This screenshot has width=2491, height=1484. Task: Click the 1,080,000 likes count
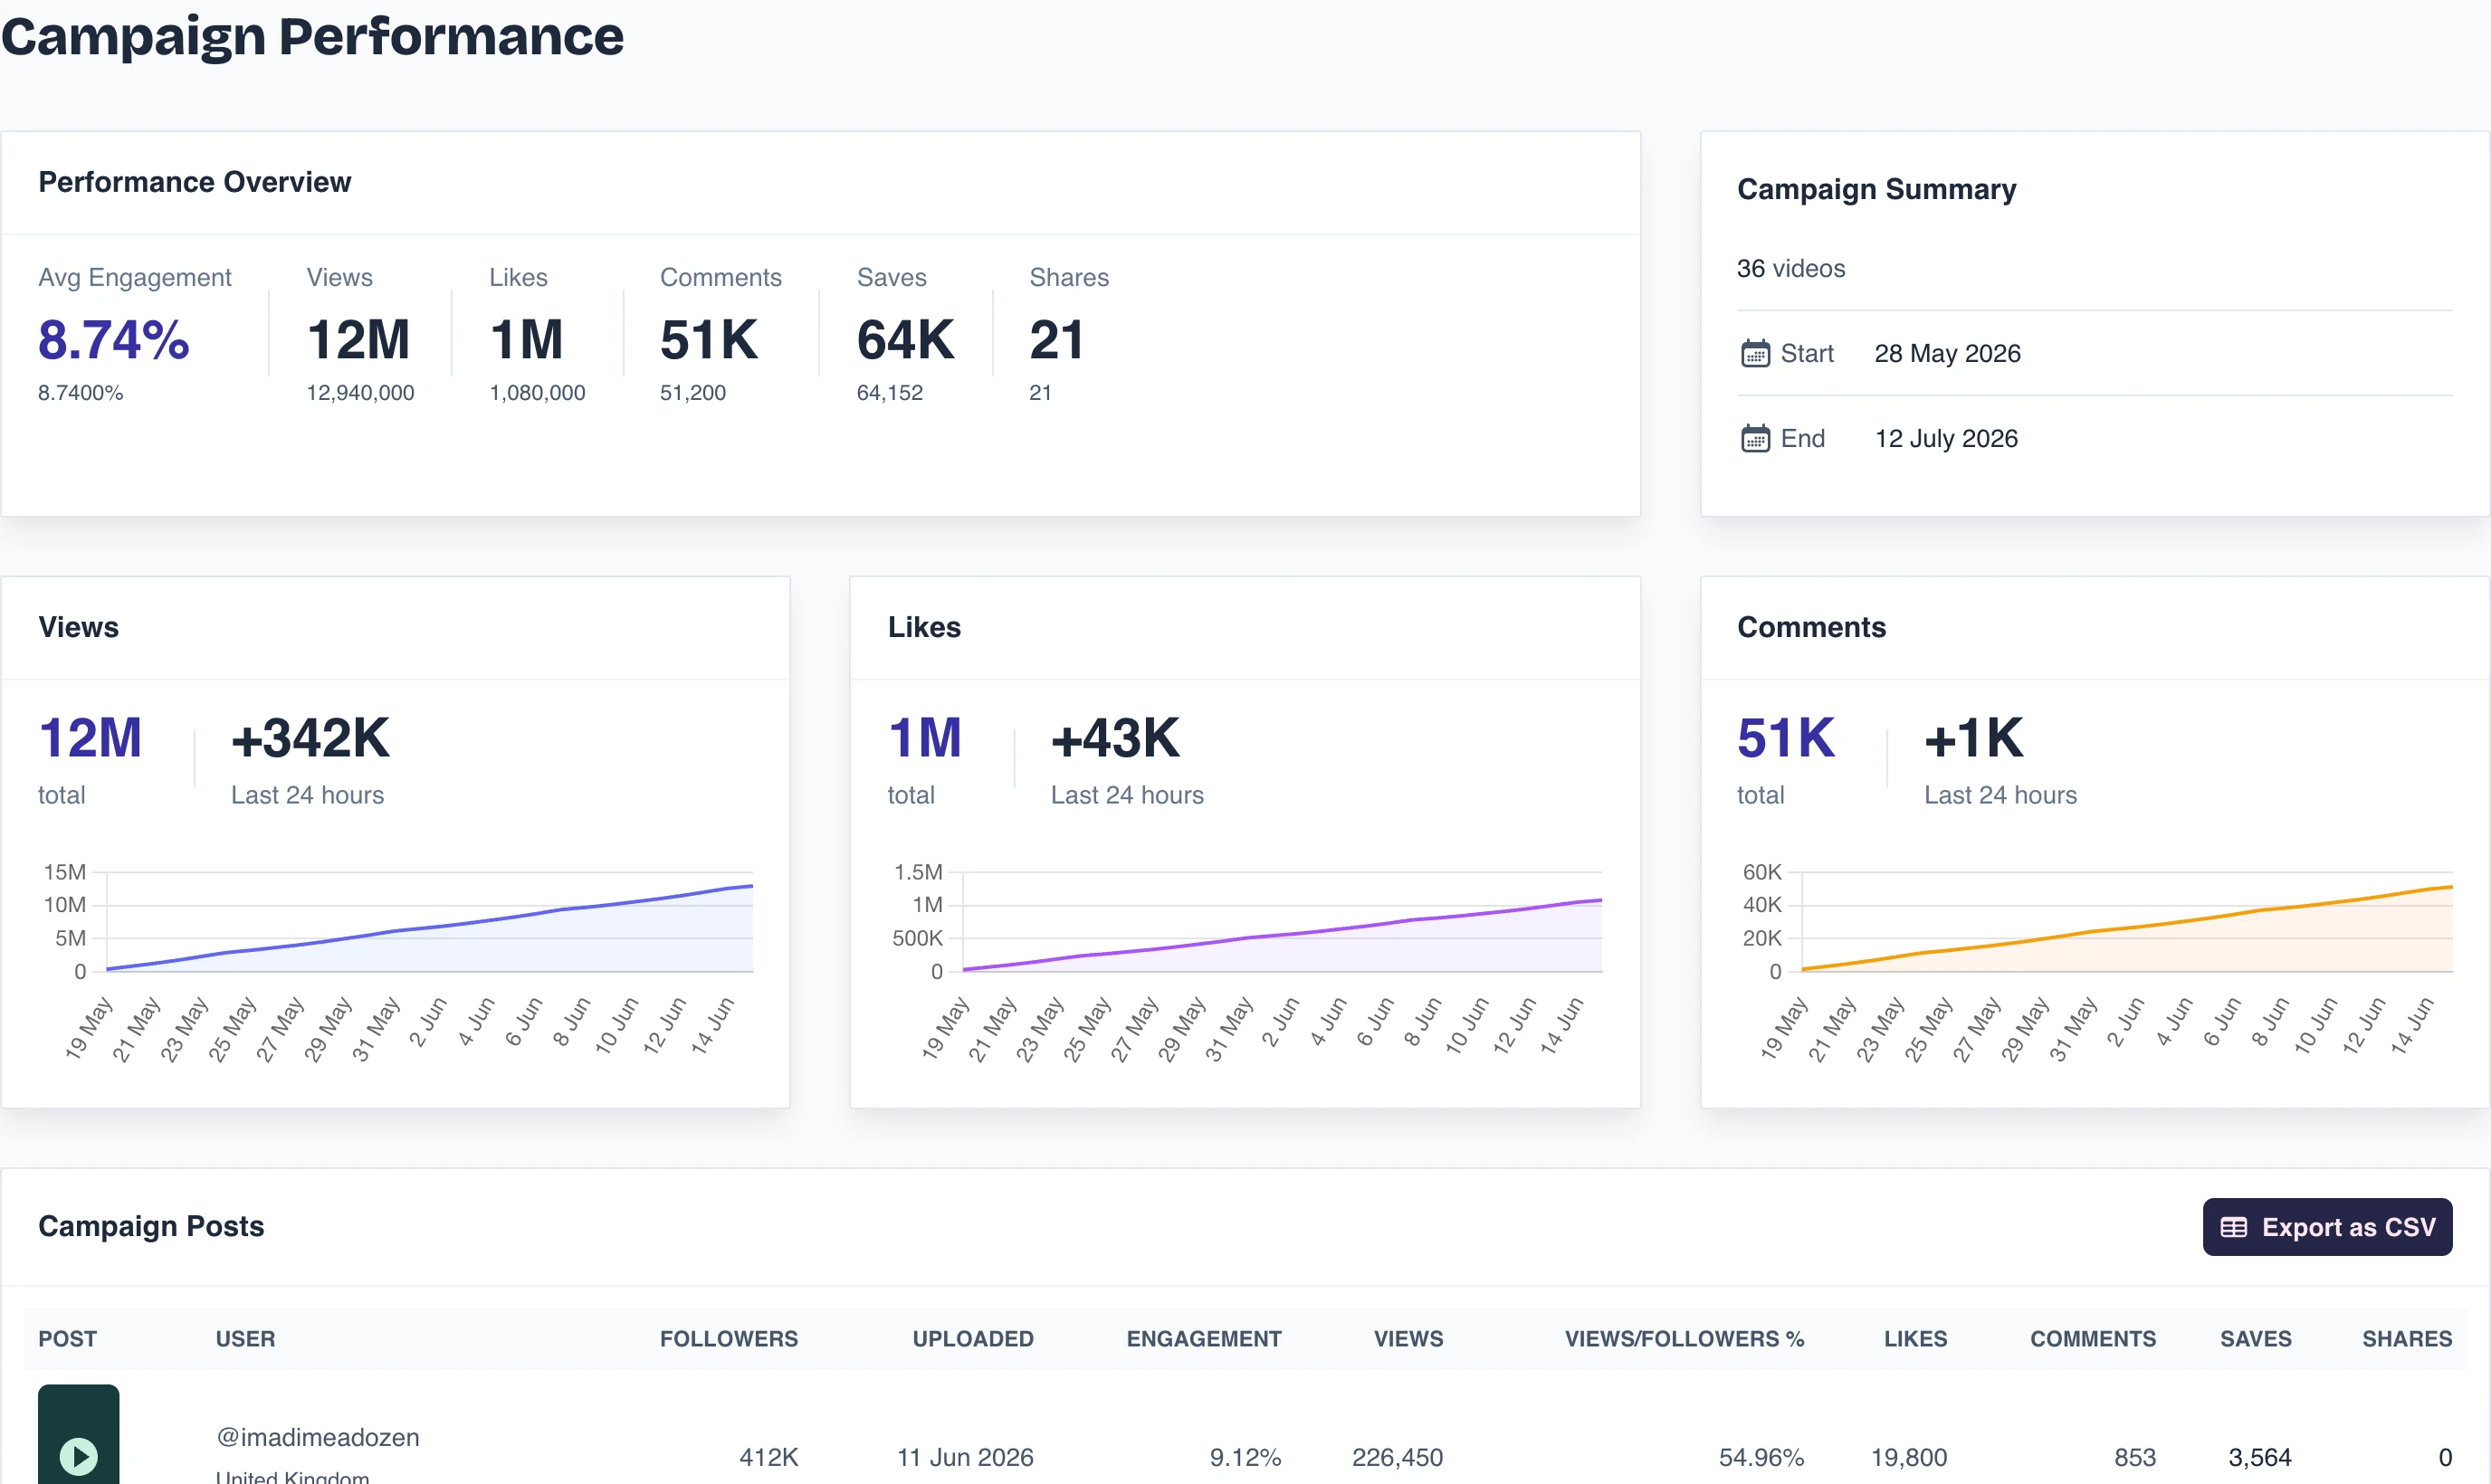click(537, 393)
